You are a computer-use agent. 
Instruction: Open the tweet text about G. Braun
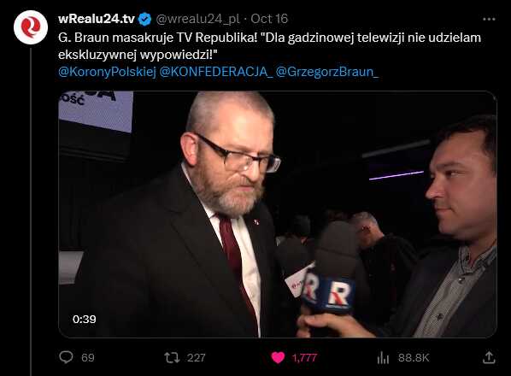[269, 46]
